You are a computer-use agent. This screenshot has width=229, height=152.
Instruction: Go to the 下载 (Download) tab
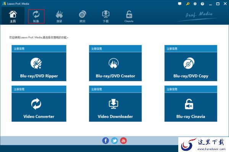coord(106,16)
